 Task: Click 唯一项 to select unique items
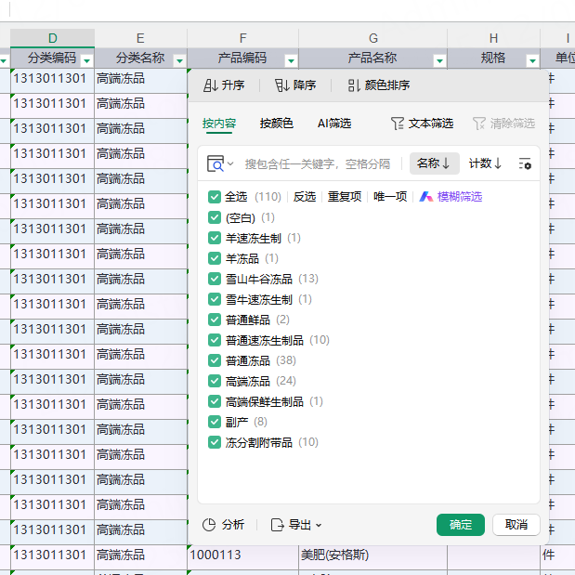click(x=390, y=197)
